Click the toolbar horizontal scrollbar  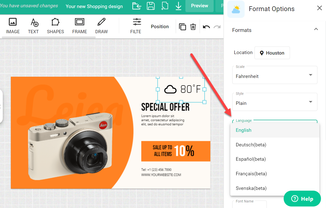click(49, 37)
